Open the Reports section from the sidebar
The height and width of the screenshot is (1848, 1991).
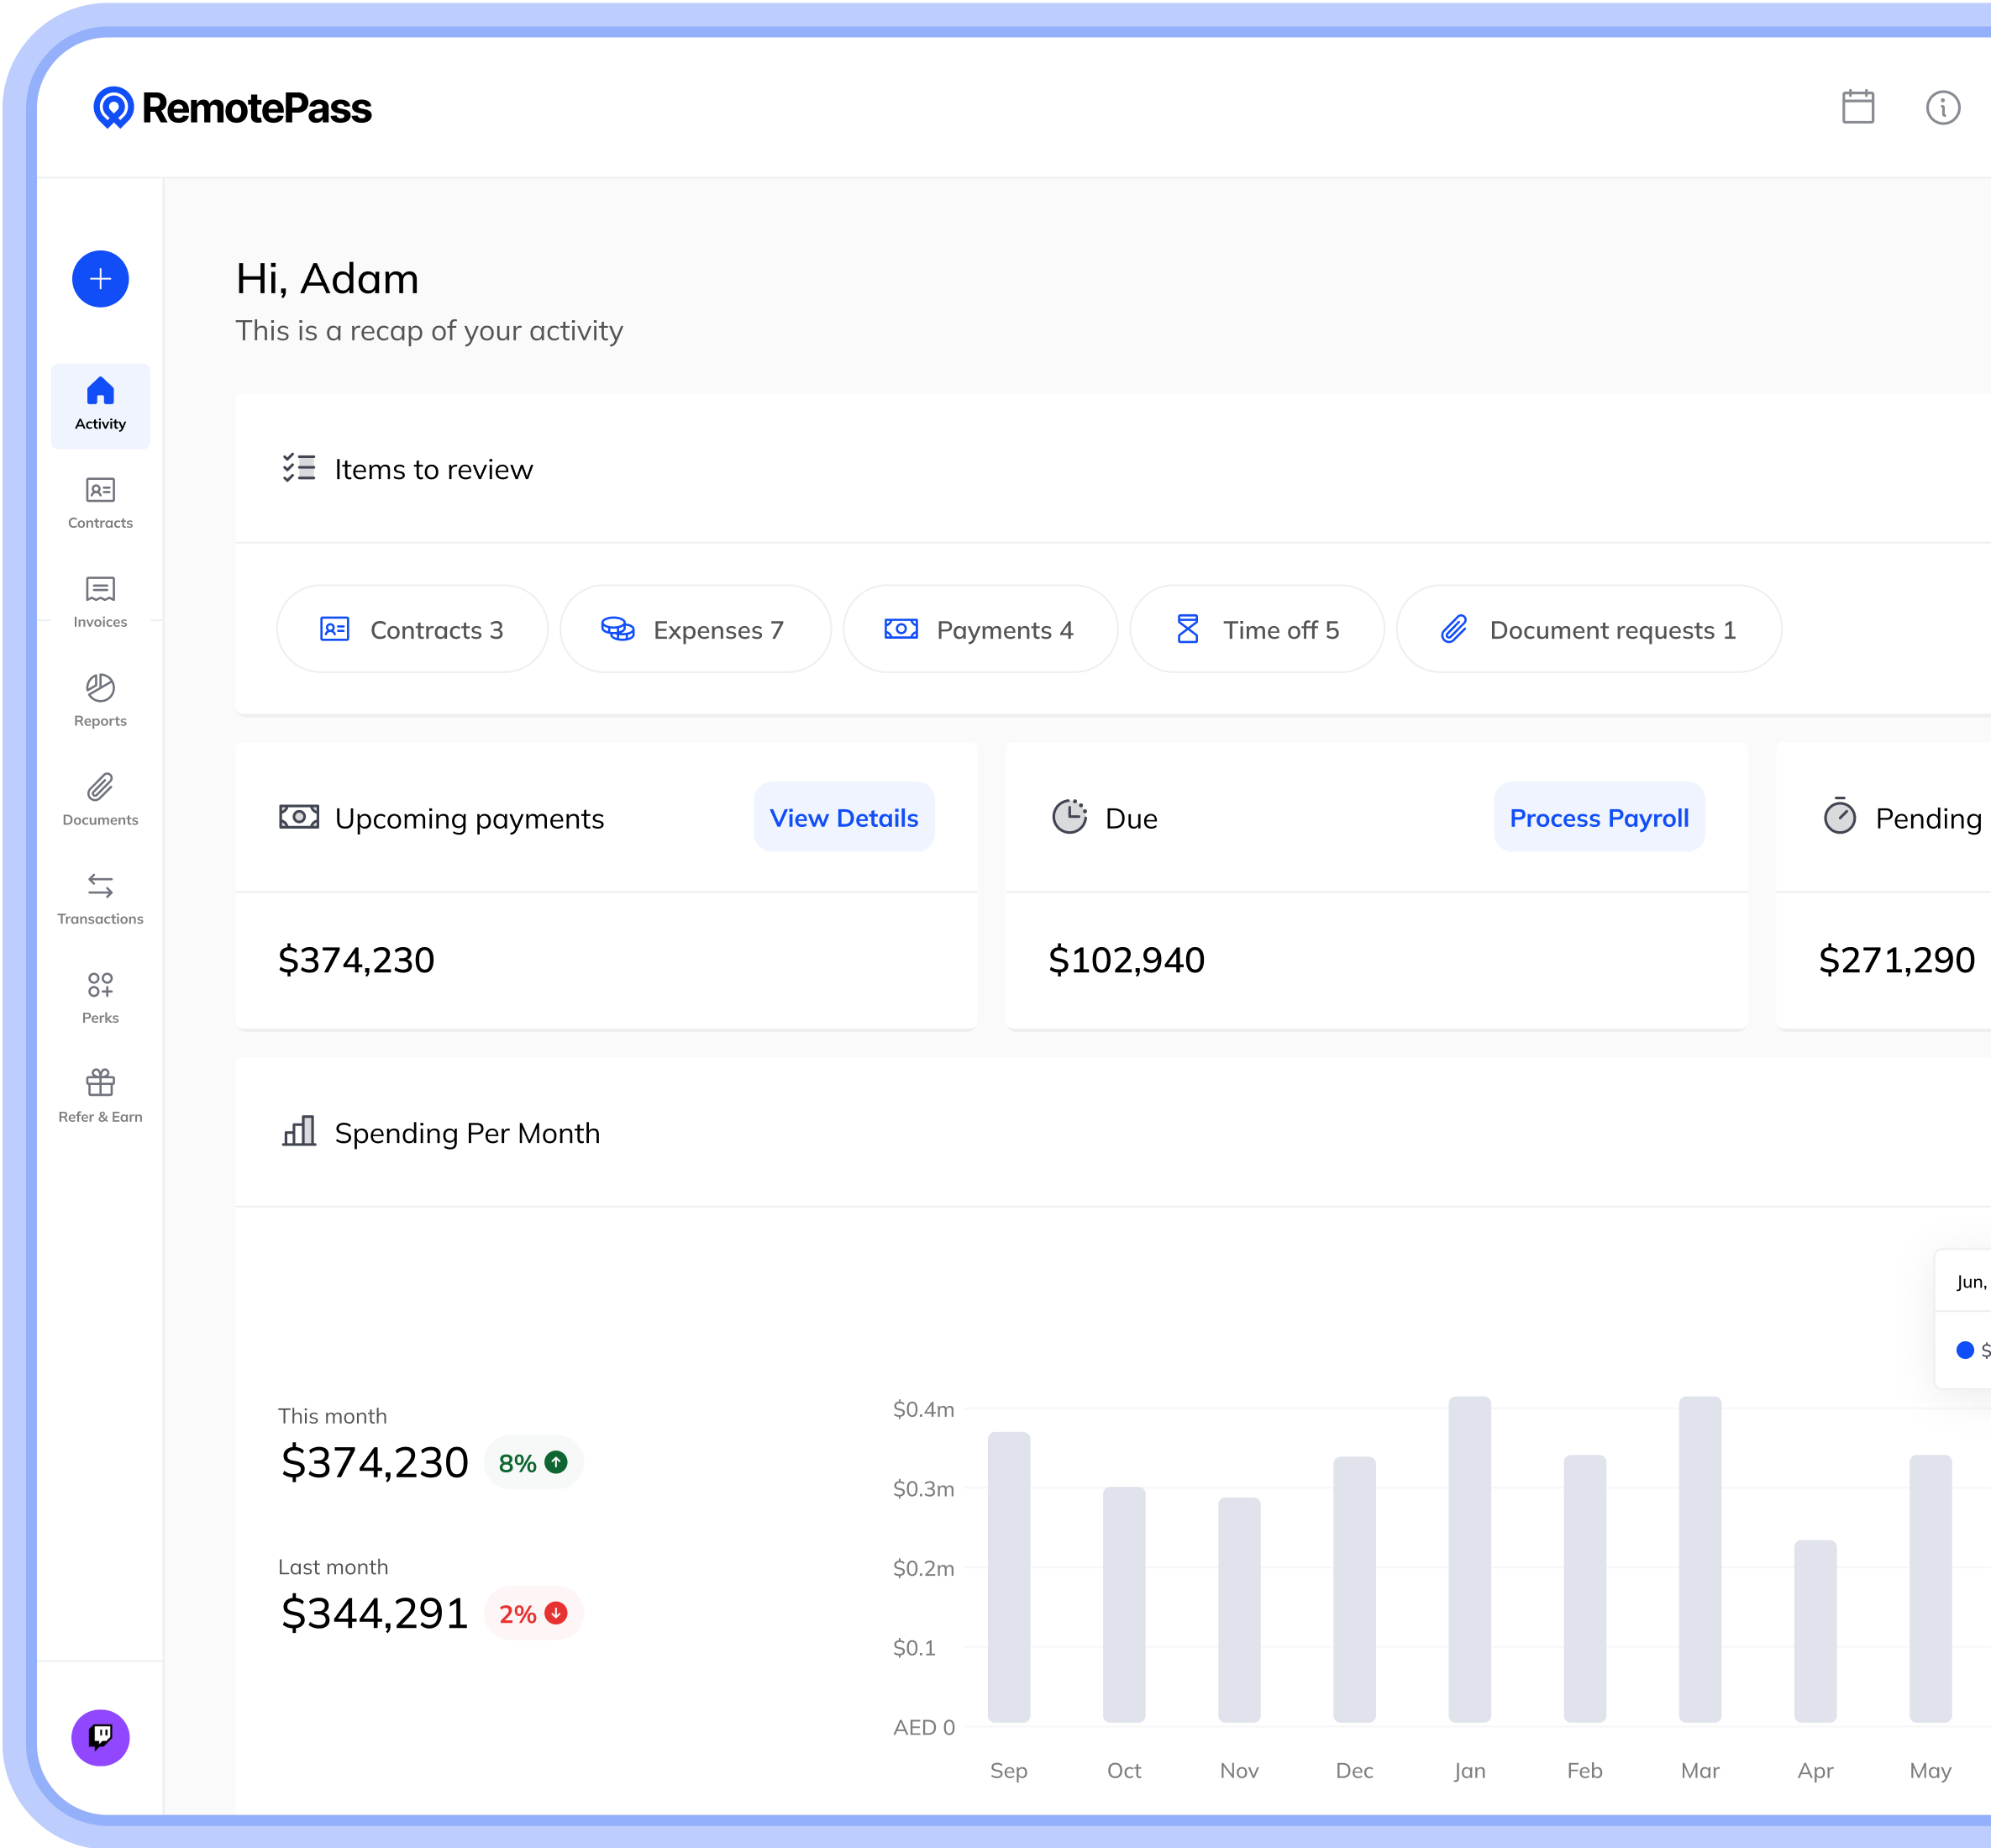pos(100,700)
